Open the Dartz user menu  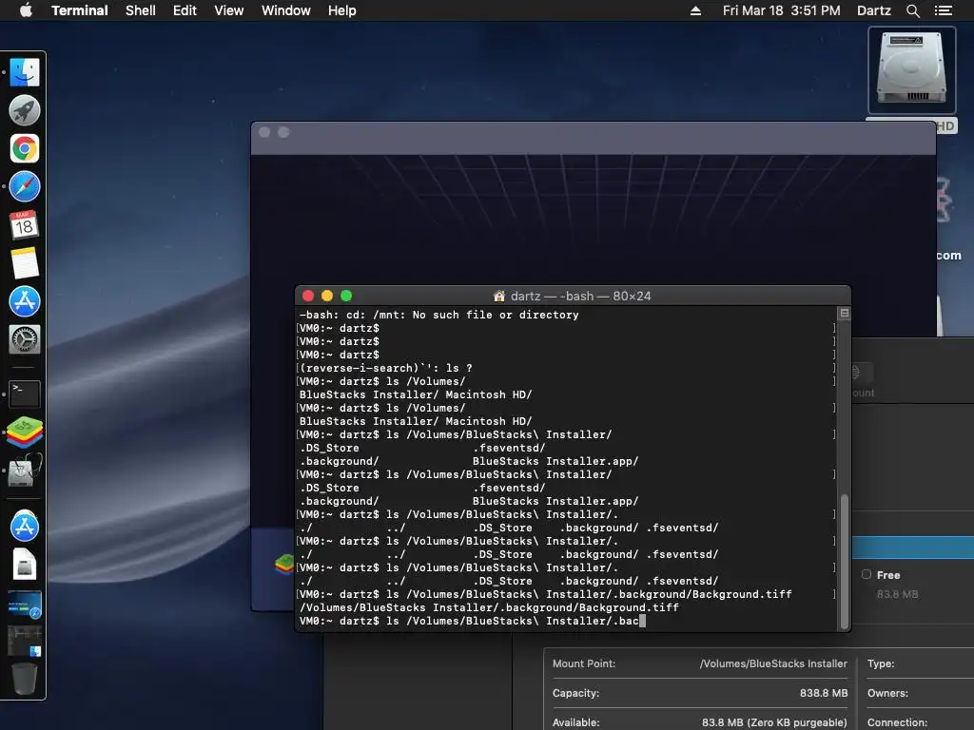(873, 10)
